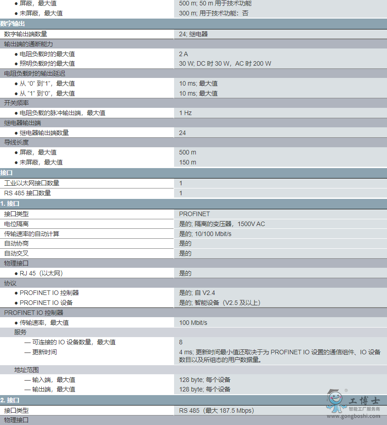Open the www.gongboshi.com watermark link
This screenshot has width=387, height=425.
tap(354, 416)
